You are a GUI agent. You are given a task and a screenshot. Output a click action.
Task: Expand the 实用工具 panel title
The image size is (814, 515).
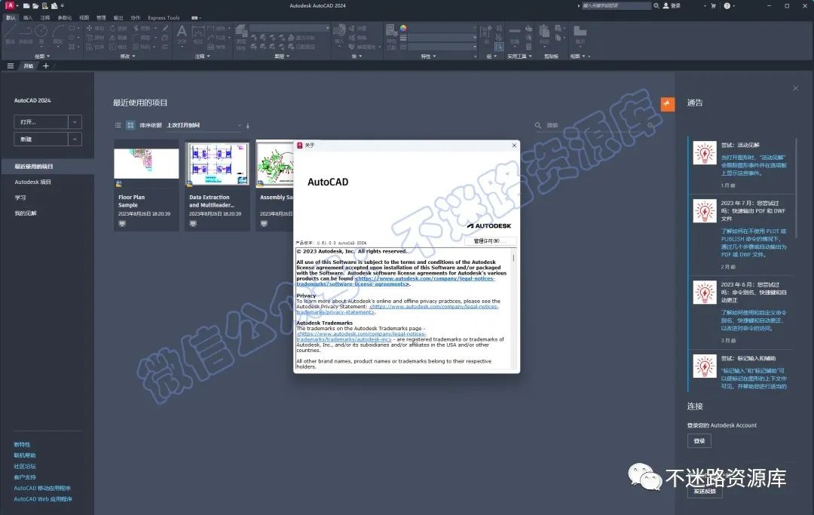click(x=519, y=56)
